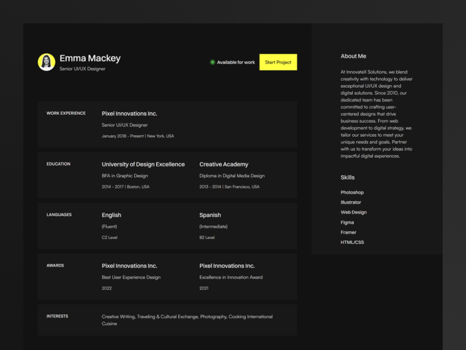The image size is (466, 350).
Task: Select University of Design Excellence entry
Action: point(143,164)
